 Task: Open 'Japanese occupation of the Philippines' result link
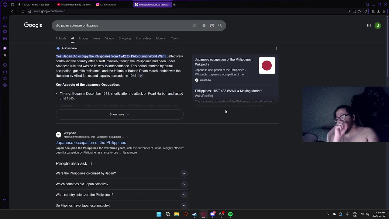[x=91, y=143]
